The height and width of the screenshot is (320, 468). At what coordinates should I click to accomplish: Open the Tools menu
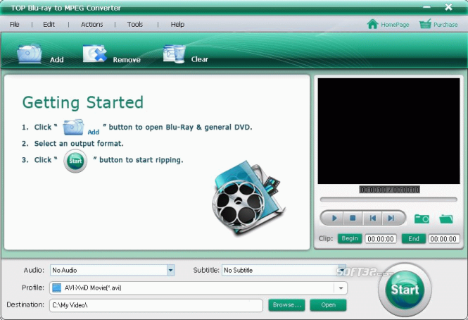click(135, 24)
